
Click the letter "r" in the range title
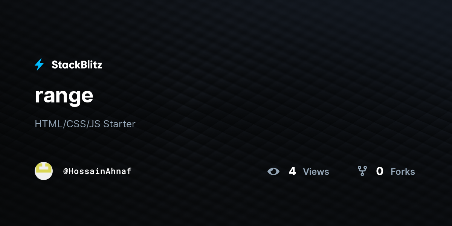(x=39, y=97)
